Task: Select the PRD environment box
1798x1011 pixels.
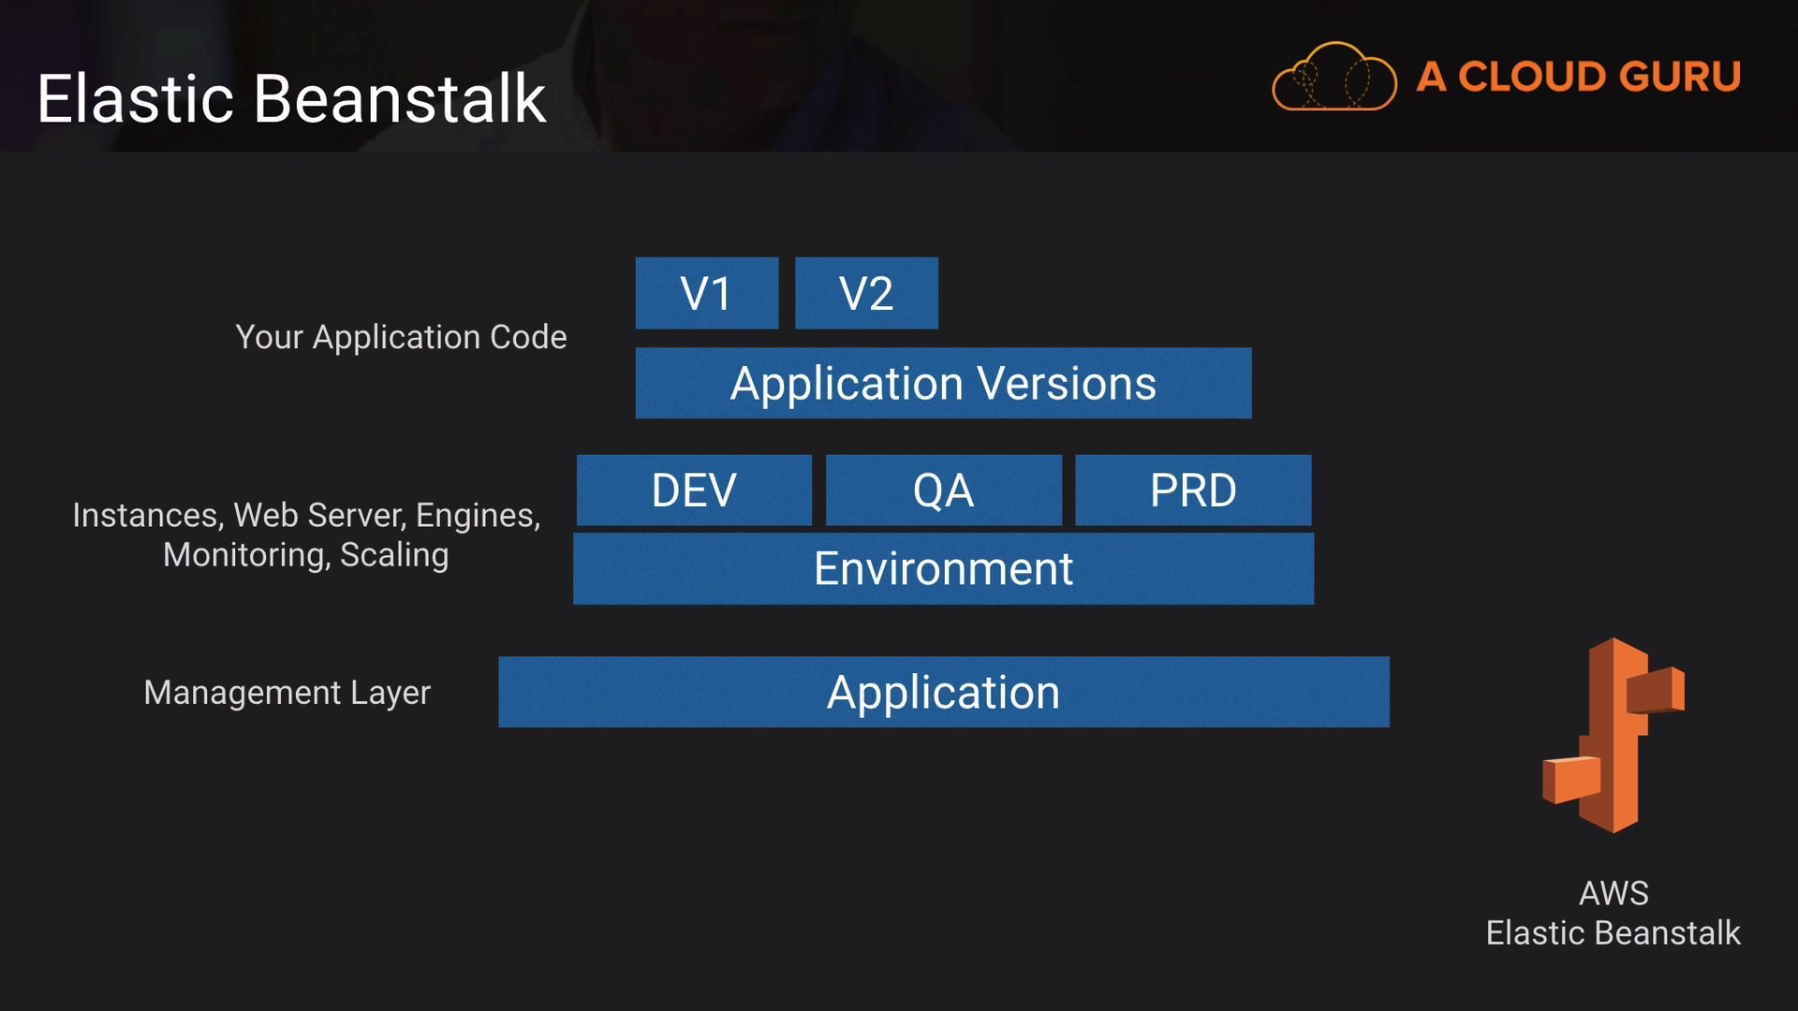Action: click(1193, 491)
